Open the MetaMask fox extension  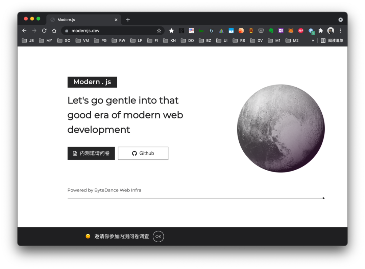point(291,30)
